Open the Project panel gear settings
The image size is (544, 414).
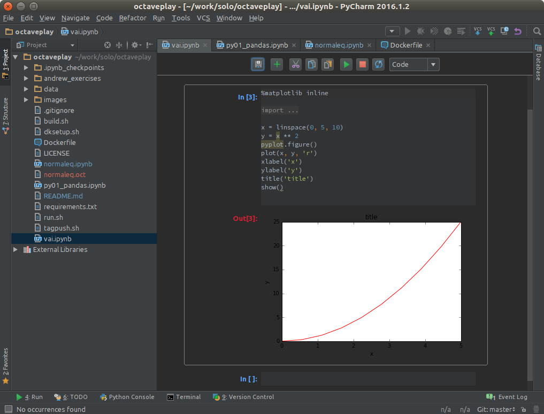136,45
